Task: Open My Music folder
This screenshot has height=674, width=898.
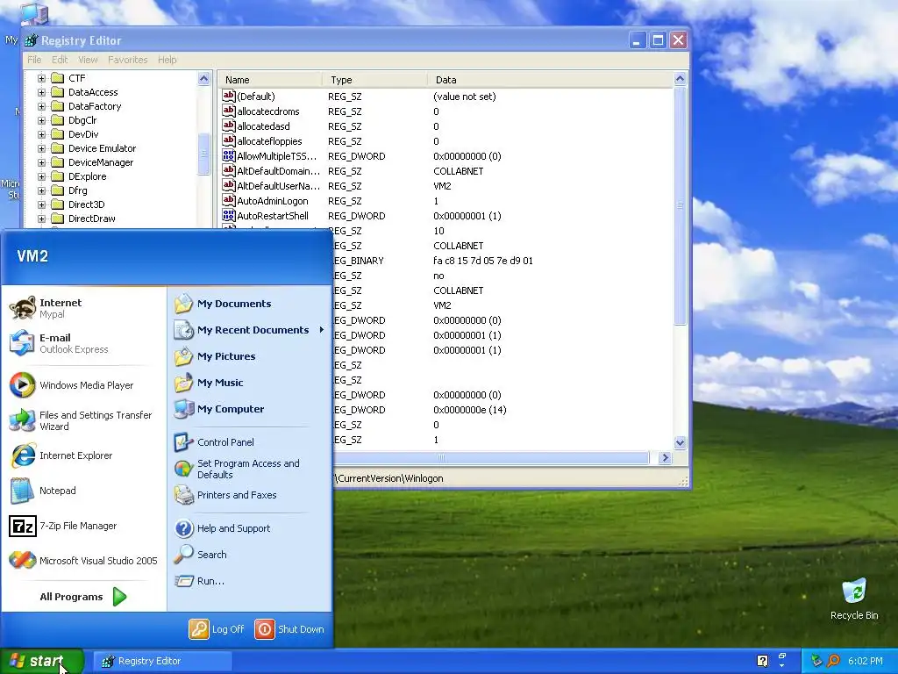Action: [x=209, y=383]
